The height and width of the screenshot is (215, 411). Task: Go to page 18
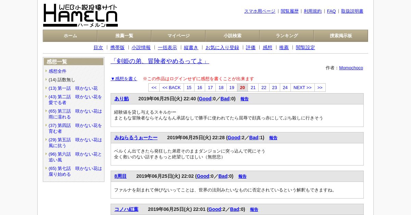[221, 88]
